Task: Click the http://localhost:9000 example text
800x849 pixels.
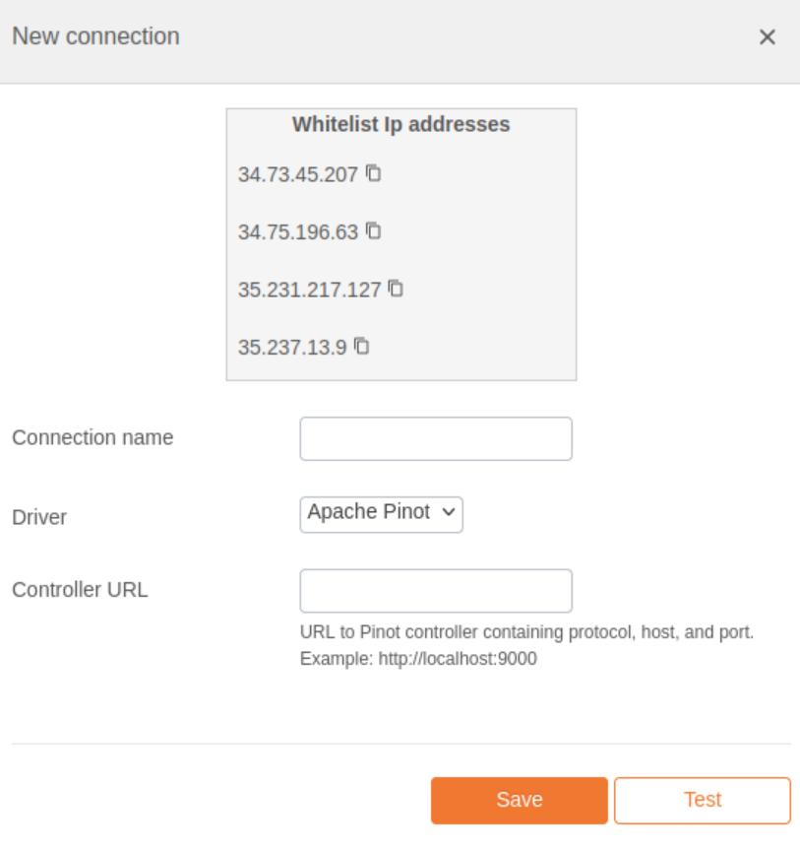Action: (x=458, y=658)
